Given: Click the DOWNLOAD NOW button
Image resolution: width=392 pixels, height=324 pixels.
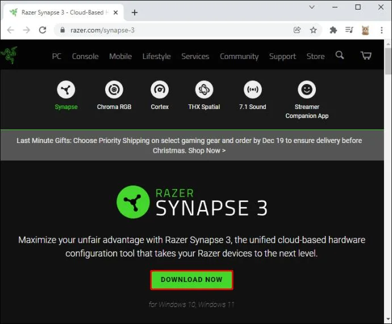Looking at the screenshot, I should click(x=191, y=280).
